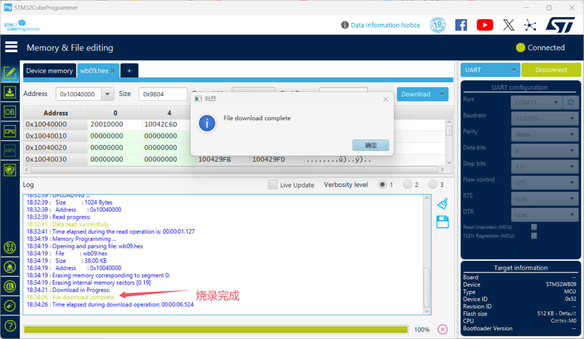The width and height of the screenshot is (584, 339).
Task: Select verbosity level 1
Action: click(x=383, y=184)
